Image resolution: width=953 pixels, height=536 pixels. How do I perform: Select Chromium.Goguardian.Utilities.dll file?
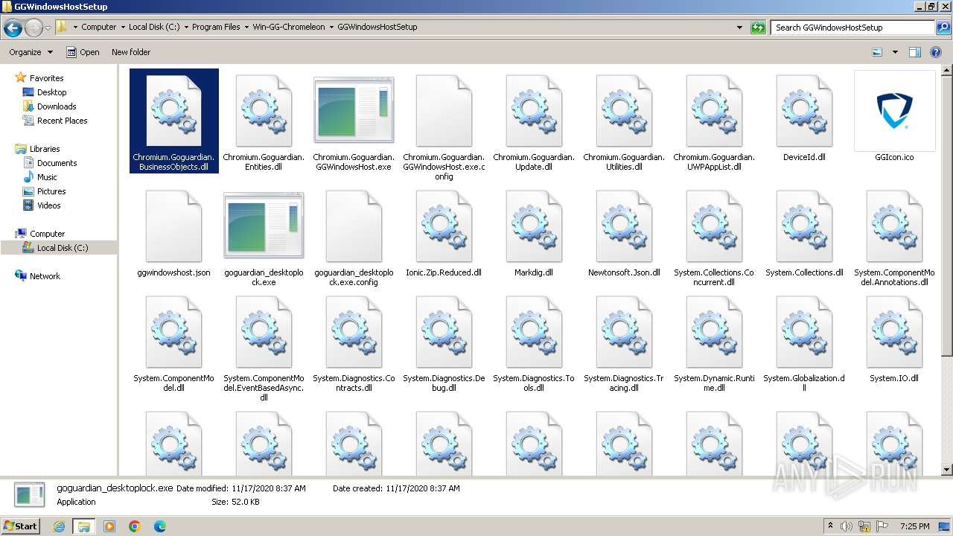[x=624, y=121]
